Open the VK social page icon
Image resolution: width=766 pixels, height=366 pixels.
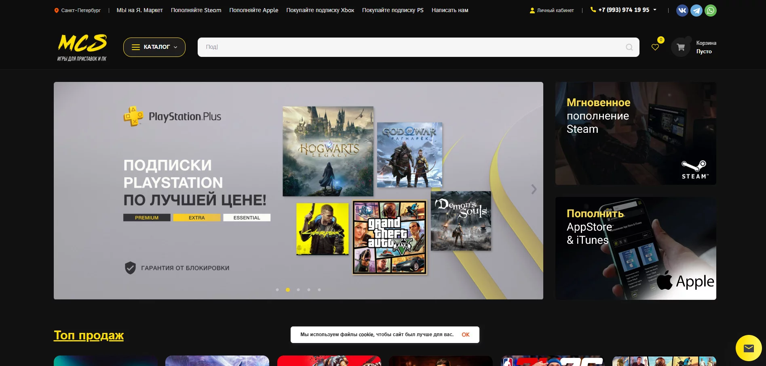682,10
